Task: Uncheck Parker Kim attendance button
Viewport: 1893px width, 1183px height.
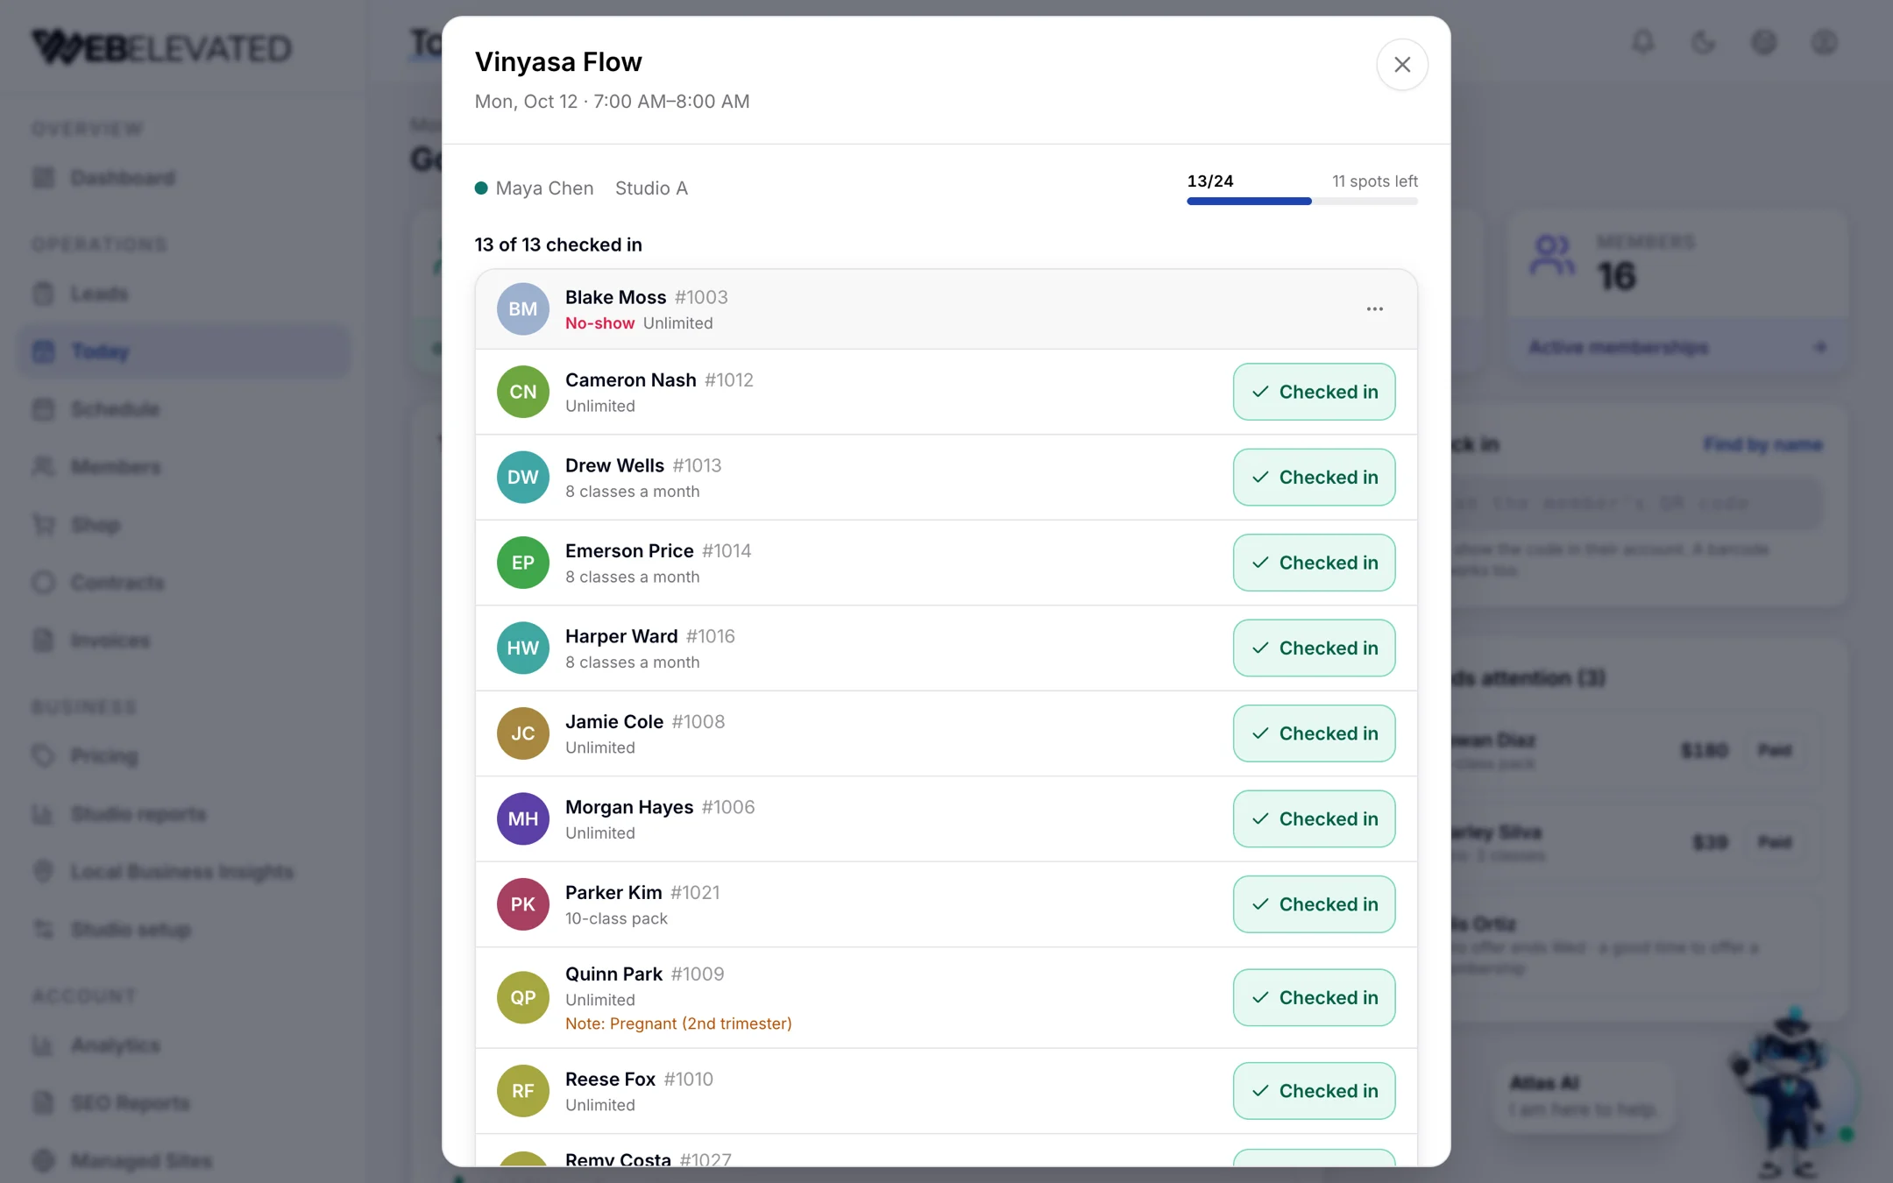Action: point(1314,904)
